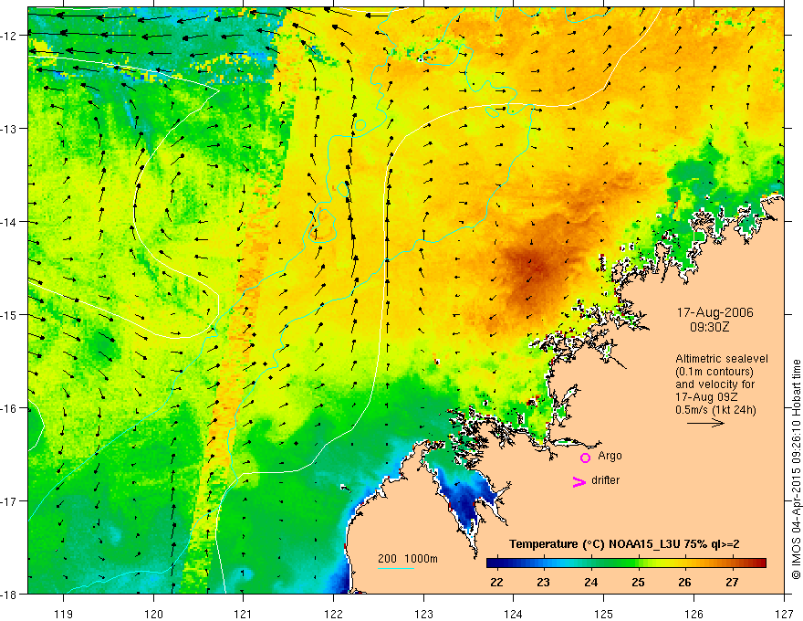
Task: Click latitude axis label '-12'
Action: (9, 36)
